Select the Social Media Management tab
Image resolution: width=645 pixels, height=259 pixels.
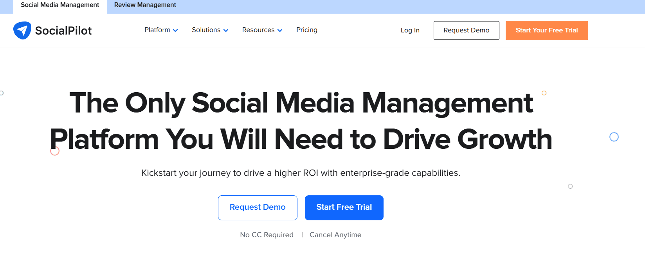(60, 5)
